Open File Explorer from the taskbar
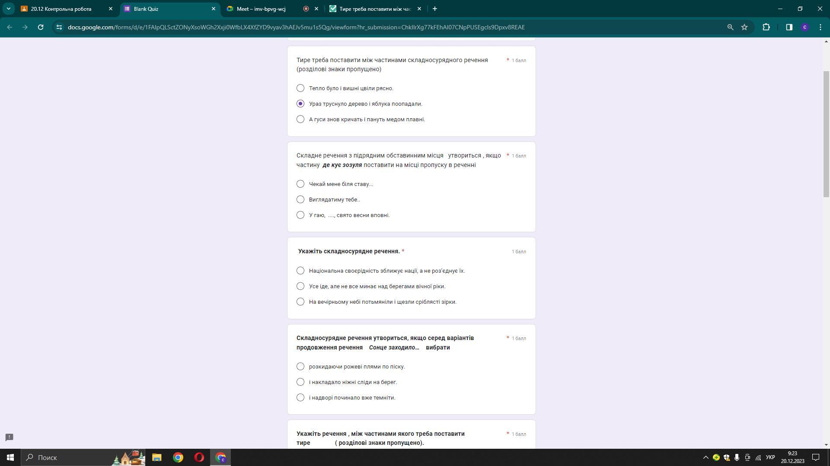The width and height of the screenshot is (830, 466). [x=156, y=457]
